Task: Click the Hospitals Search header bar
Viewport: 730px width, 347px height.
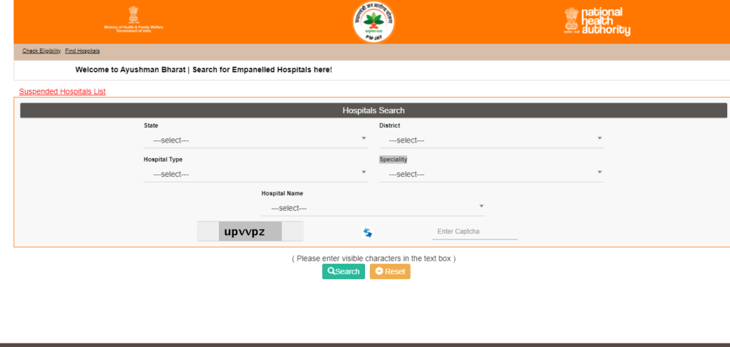Action: click(374, 110)
